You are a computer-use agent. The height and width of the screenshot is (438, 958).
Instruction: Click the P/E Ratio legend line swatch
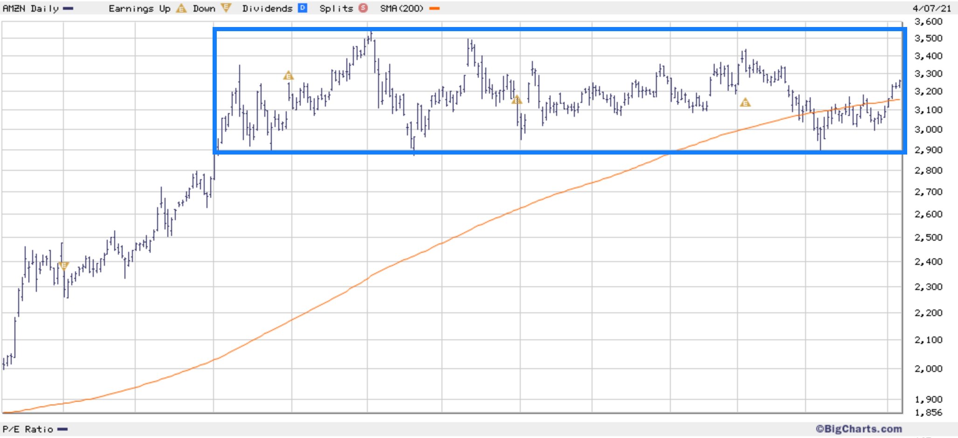[62, 429]
